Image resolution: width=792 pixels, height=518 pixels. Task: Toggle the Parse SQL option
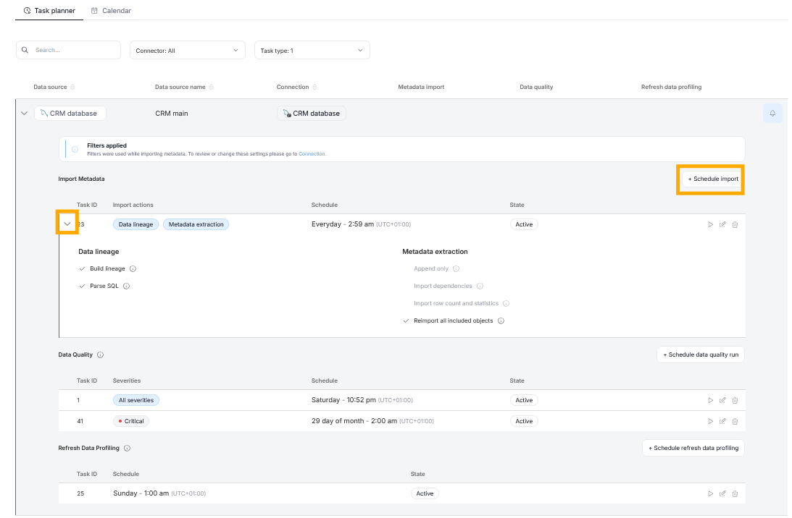point(82,286)
